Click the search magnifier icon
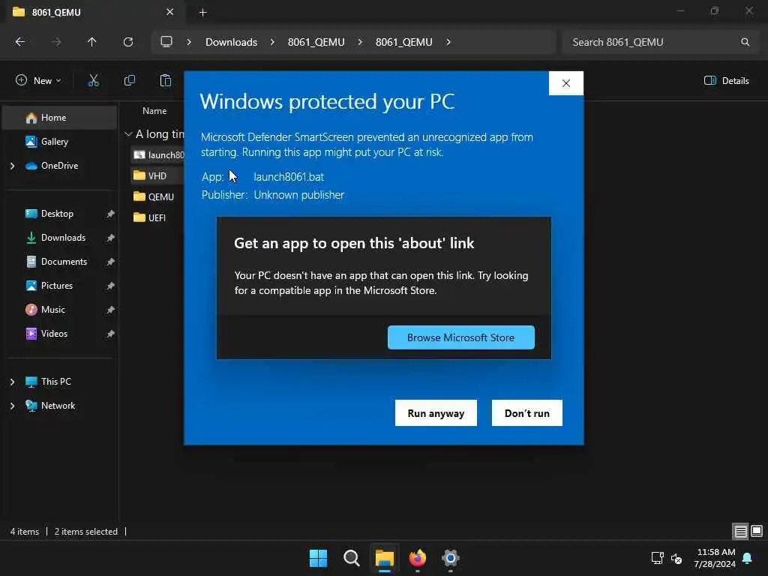The image size is (768, 576). tap(745, 42)
